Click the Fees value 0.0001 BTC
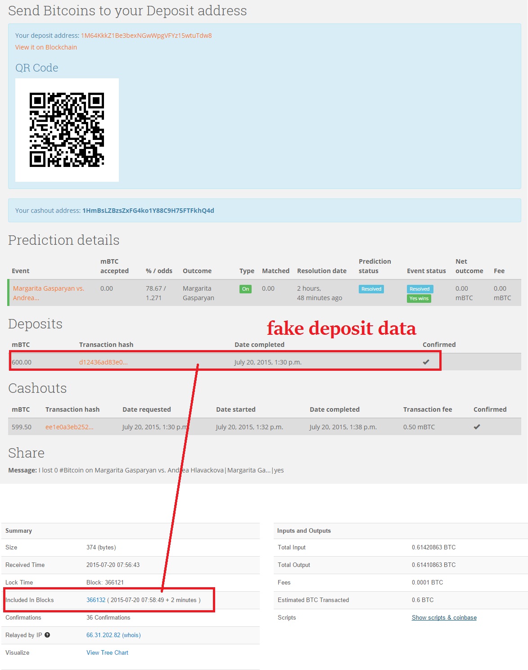 (x=427, y=582)
